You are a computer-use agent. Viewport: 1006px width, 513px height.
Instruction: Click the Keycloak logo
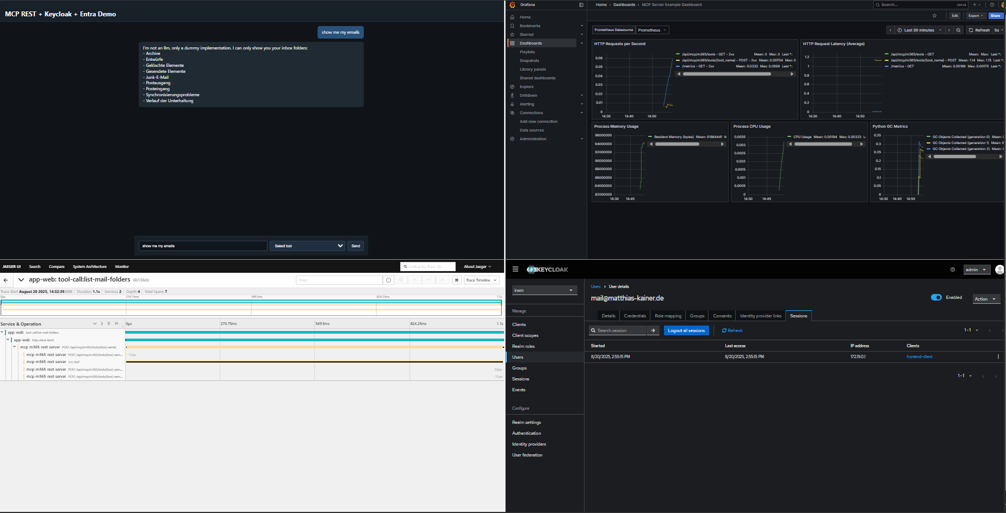[547, 270]
